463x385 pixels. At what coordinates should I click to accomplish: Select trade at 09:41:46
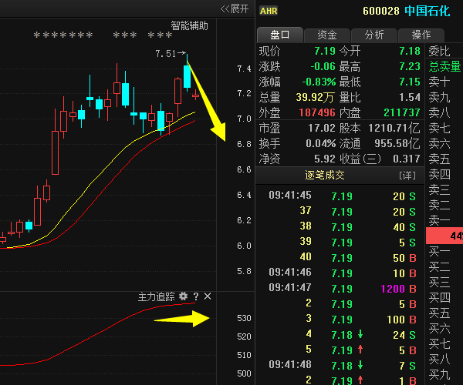coord(342,273)
